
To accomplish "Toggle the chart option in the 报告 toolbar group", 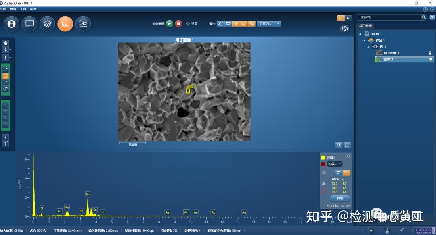I will [x=243, y=24].
